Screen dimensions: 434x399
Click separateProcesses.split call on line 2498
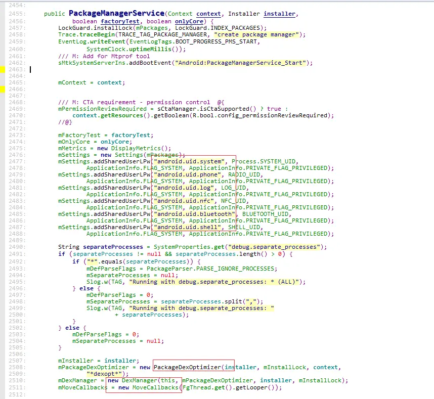[201, 301]
